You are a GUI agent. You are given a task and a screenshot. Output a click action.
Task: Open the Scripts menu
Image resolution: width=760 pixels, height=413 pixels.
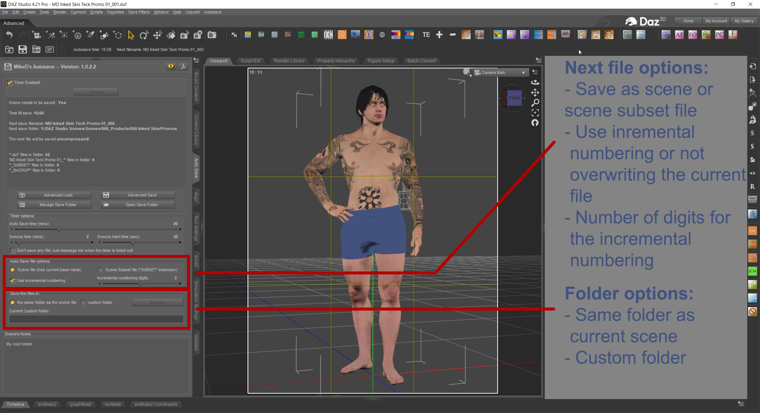pos(96,12)
